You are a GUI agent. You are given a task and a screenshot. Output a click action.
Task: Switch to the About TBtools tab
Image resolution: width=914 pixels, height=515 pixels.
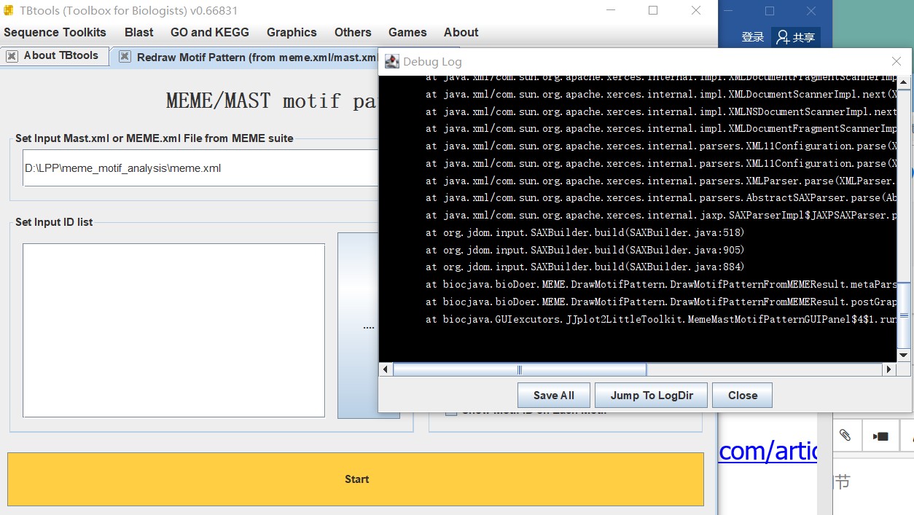tap(60, 56)
